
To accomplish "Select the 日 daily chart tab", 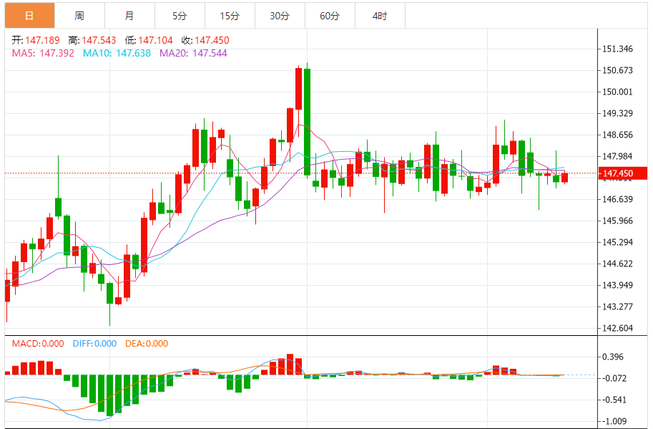I will (29, 16).
